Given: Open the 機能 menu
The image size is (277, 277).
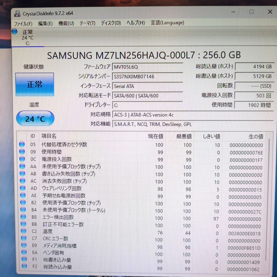Looking at the screenshot, I should [x=66, y=23].
